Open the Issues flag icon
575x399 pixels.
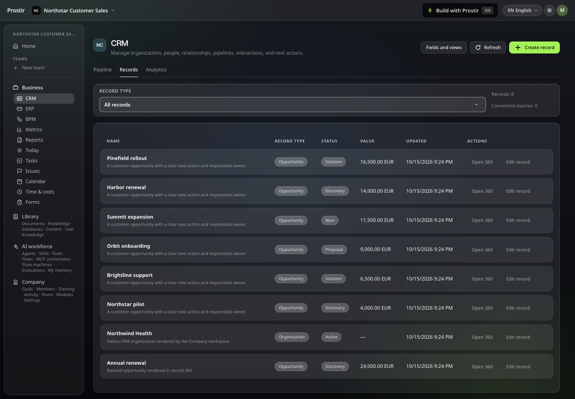tap(20, 171)
